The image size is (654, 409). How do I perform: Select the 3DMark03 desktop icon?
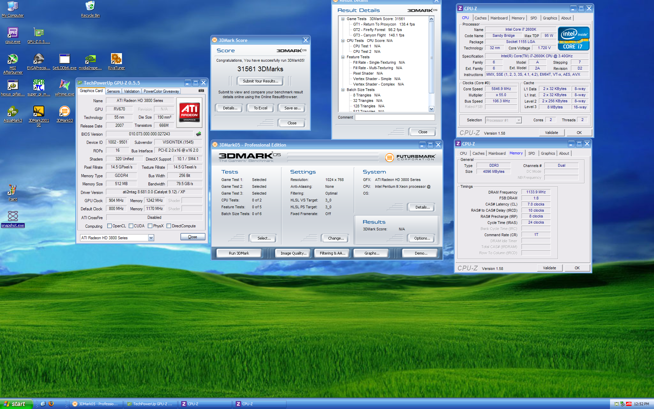coord(64,114)
